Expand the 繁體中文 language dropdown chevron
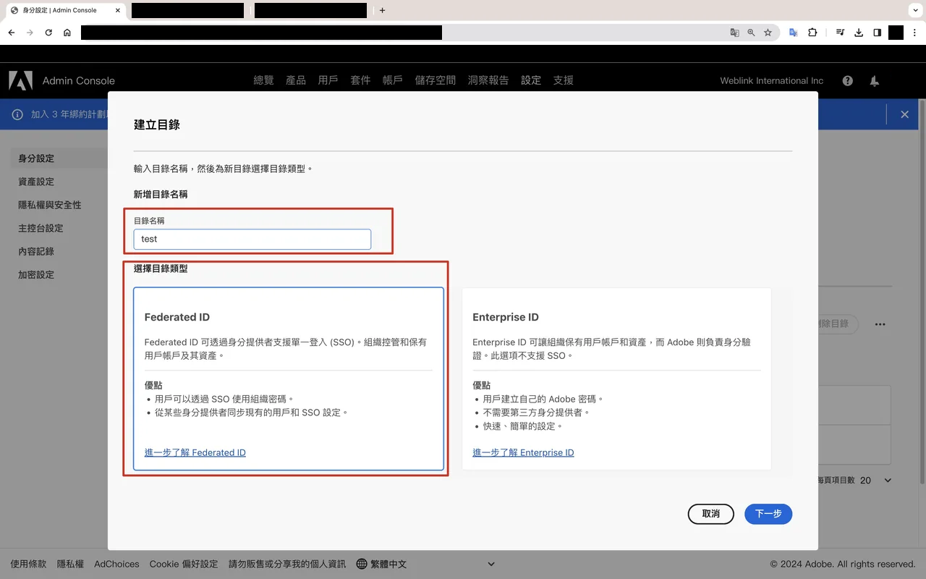Image resolution: width=926 pixels, height=579 pixels. tap(491, 564)
